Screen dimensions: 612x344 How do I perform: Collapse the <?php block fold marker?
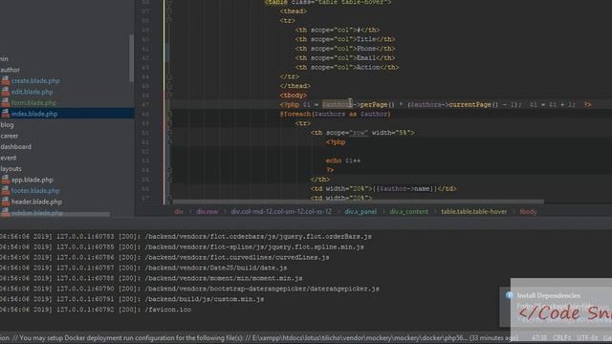click(x=170, y=142)
